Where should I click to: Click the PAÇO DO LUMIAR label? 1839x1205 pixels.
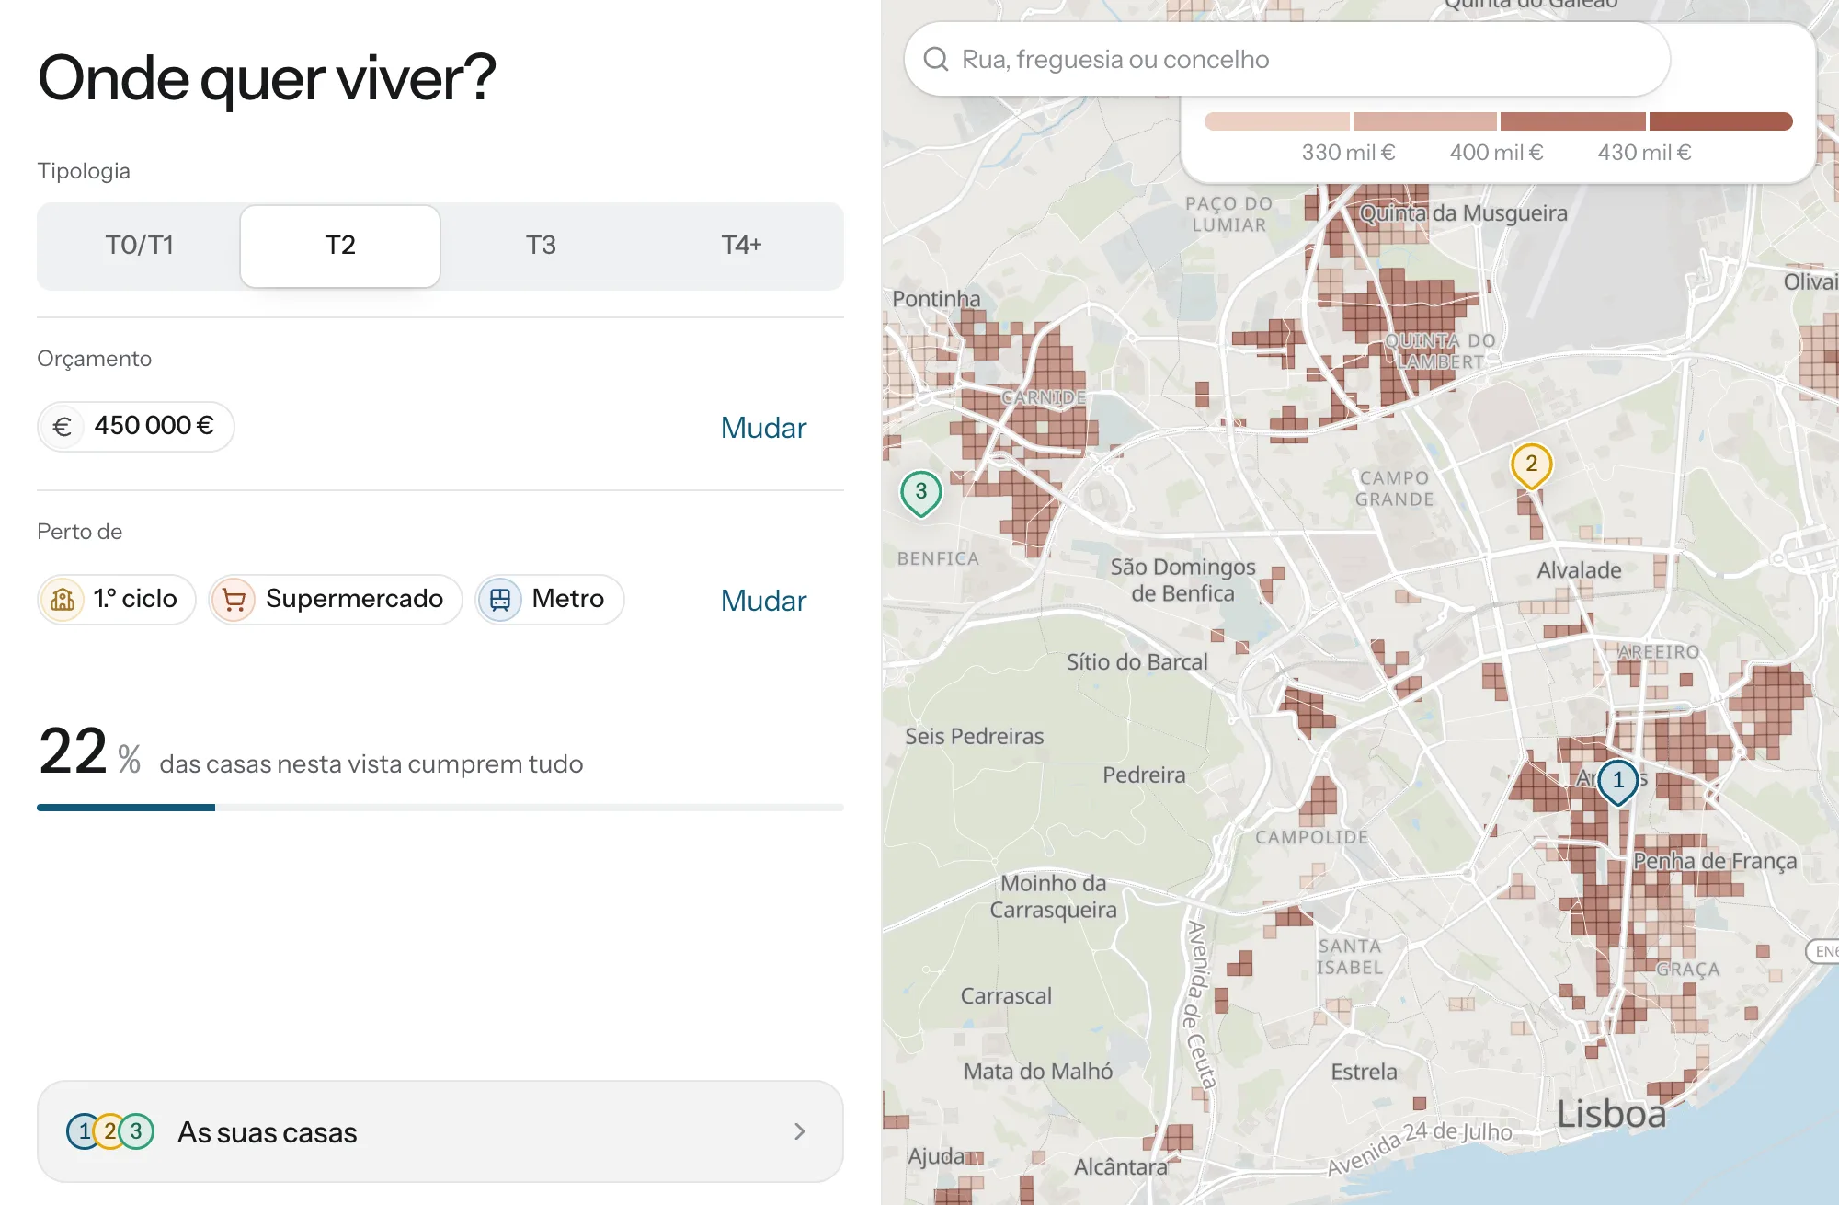tap(1229, 214)
